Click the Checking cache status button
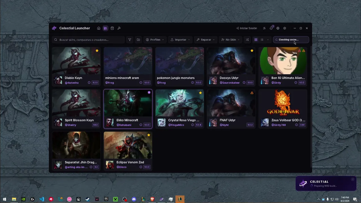This screenshot has width=361, height=203. point(291,40)
